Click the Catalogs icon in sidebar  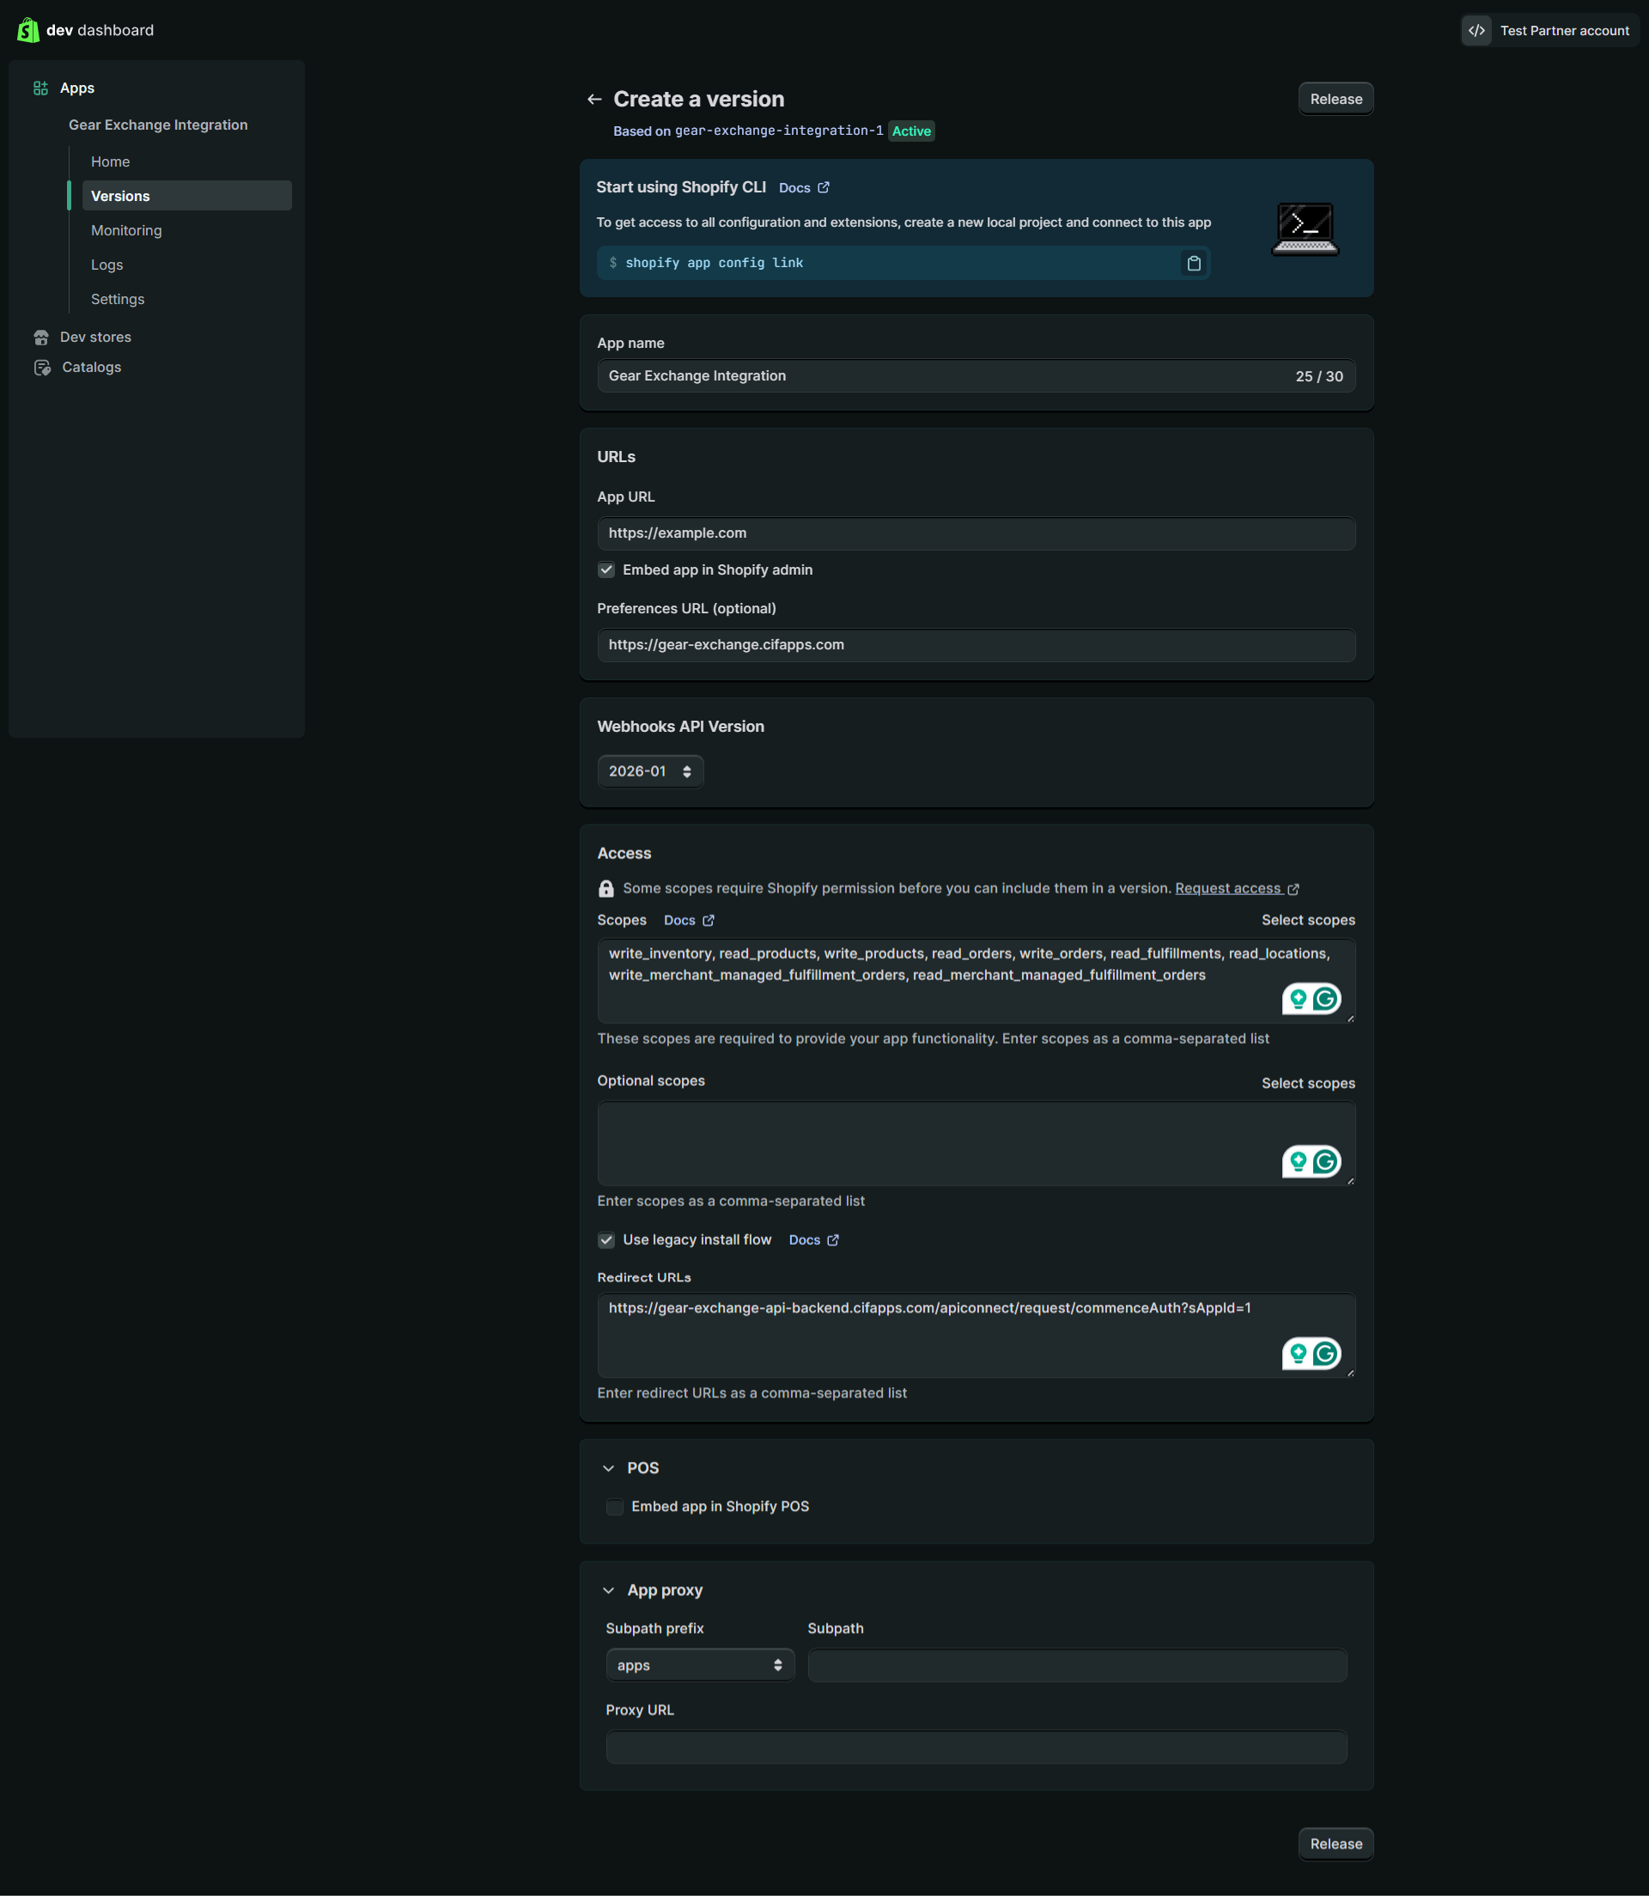(42, 368)
